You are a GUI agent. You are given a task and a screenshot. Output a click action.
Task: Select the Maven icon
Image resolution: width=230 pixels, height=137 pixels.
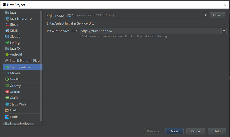[7, 73]
